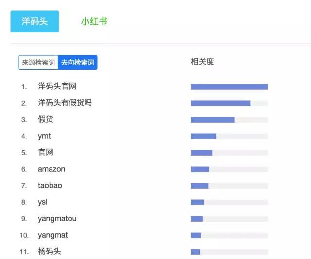Select the yangmat keyword
311x259 pixels.
pyautogui.click(x=53, y=235)
